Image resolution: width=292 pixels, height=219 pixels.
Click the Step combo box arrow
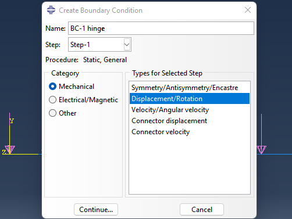(127, 45)
